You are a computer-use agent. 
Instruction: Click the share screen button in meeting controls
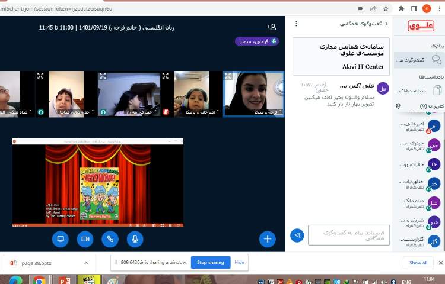(x=60, y=239)
